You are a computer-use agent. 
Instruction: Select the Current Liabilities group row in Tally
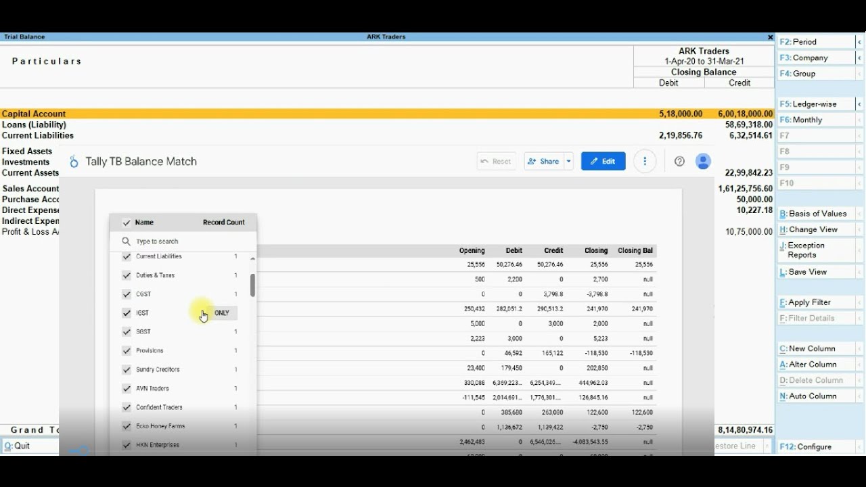coord(387,135)
